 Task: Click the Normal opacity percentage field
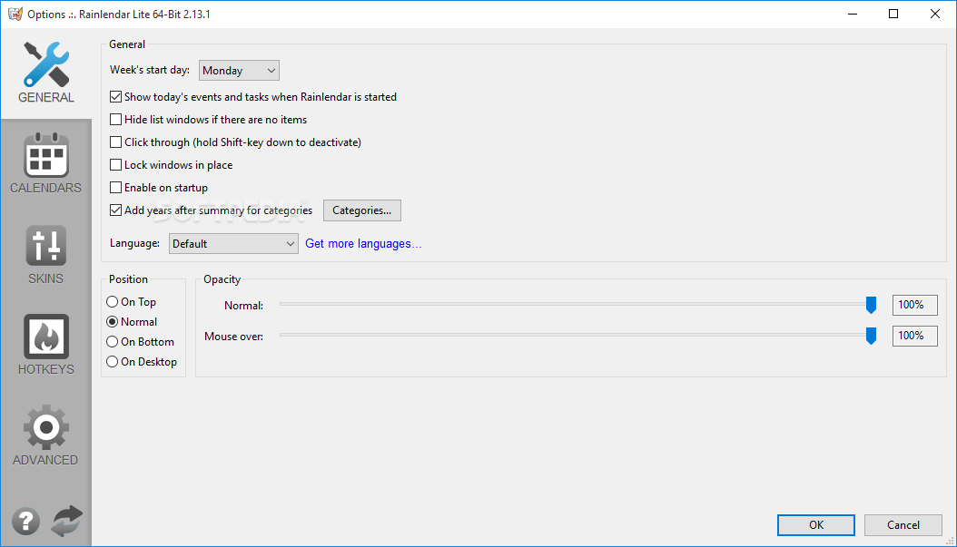tap(915, 305)
